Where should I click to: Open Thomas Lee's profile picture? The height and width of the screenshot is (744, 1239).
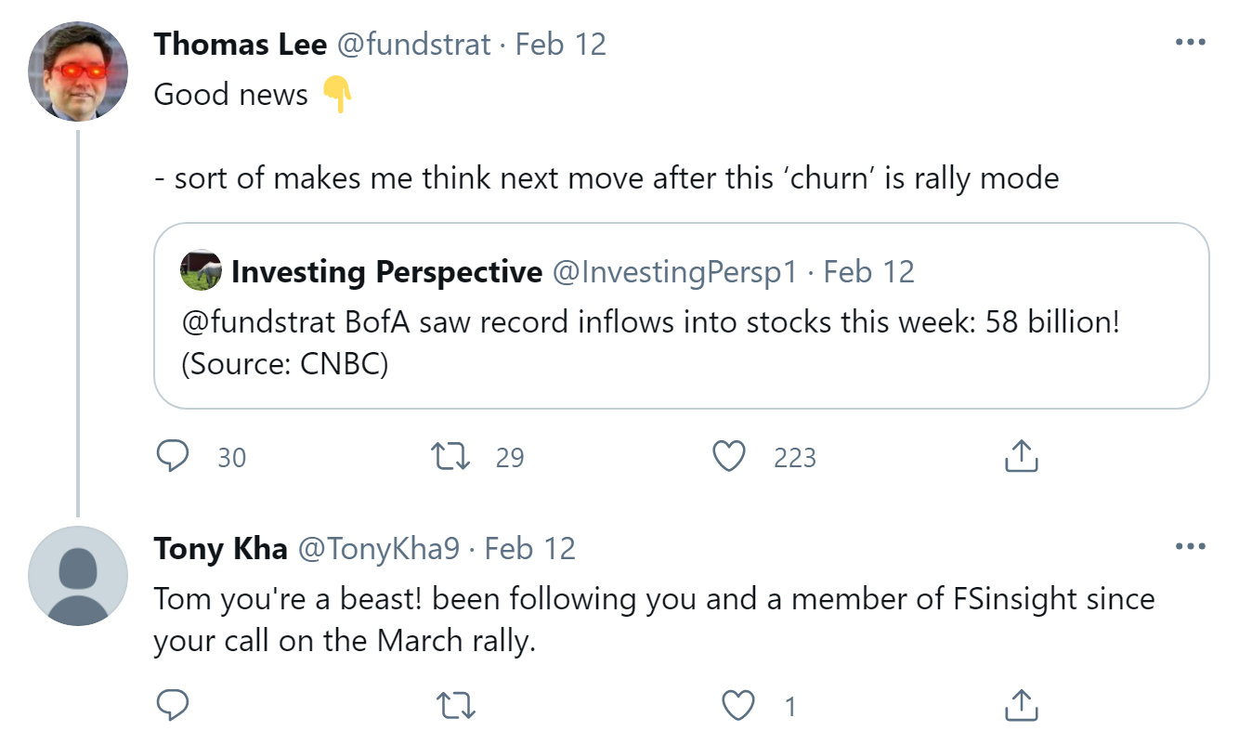coord(78,72)
